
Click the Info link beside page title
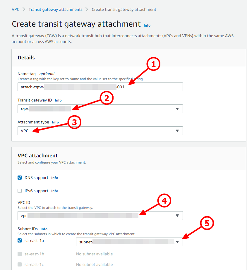(x=147, y=25)
